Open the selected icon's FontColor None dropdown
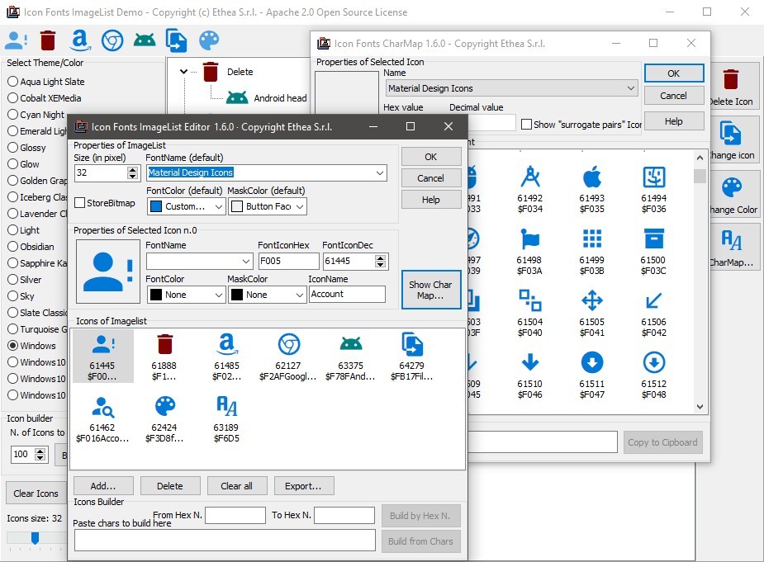764x562 pixels. click(218, 295)
